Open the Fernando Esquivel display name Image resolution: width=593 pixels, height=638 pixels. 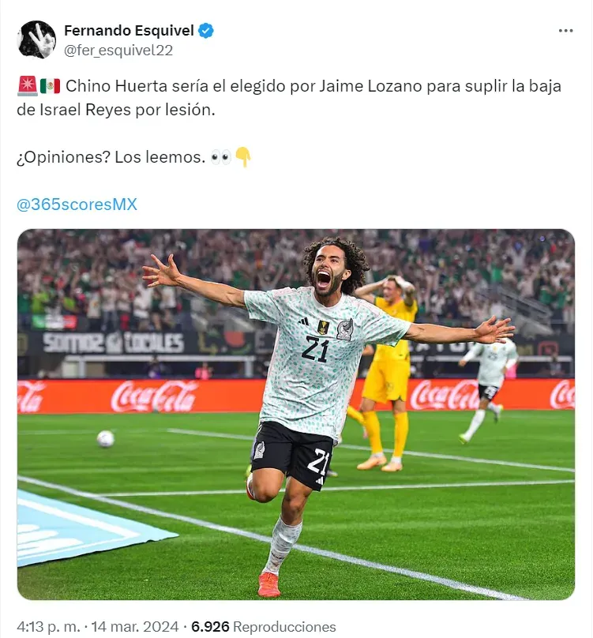[x=129, y=31]
